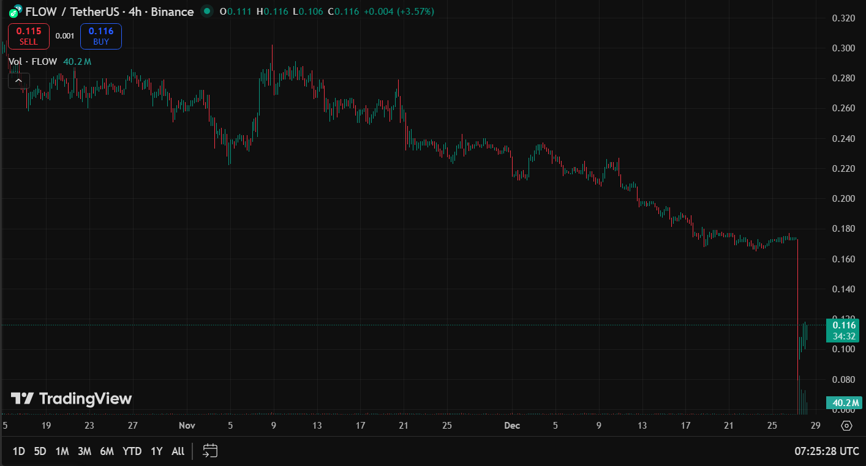Click the 0.220 price axis label
The image size is (866, 466).
click(843, 169)
